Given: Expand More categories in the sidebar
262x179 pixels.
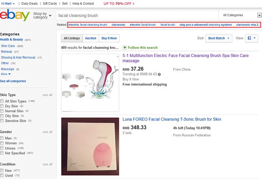Looking at the screenshot, I should coord(6,74).
